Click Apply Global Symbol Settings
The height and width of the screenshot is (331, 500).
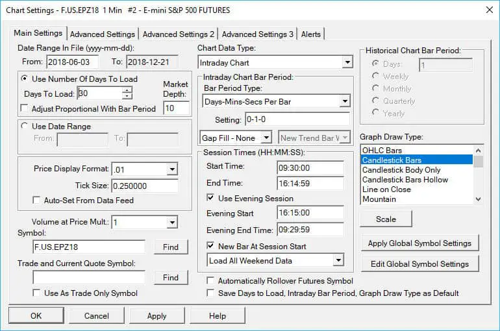click(x=419, y=243)
